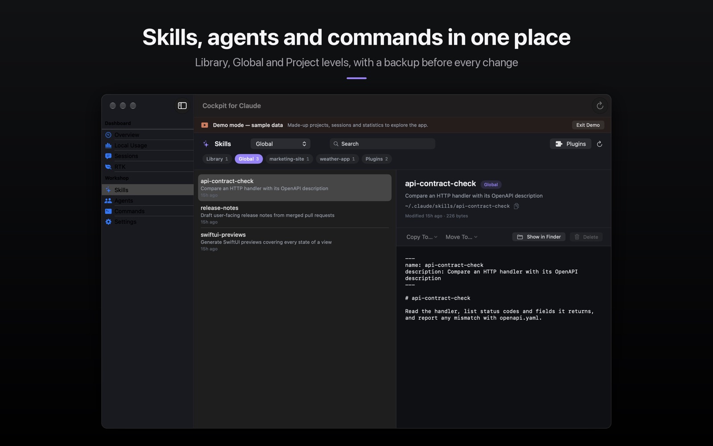
Task: Open Commands in the sidebar
Action: pos(148,211)
